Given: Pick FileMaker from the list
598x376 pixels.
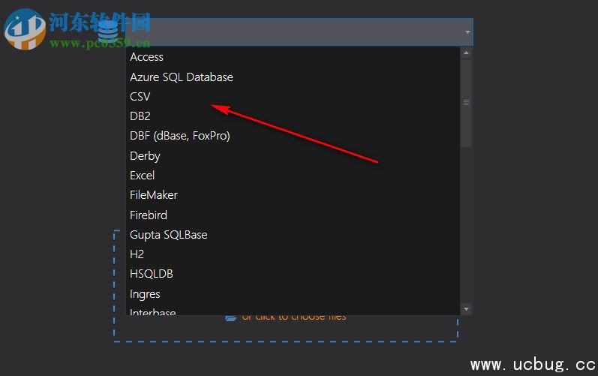Looking at the screenshot, I should pyautogui.click(x=153, y=195).
